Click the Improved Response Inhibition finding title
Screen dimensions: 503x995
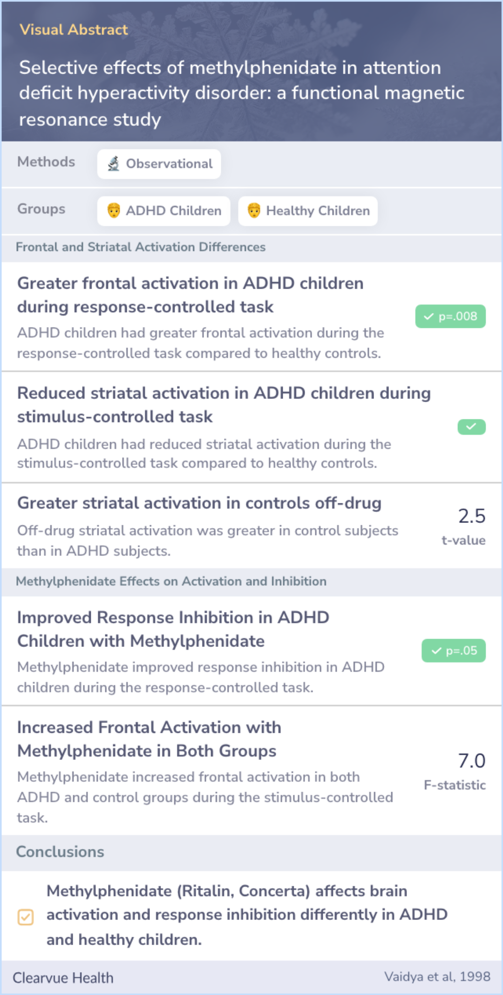pyautogui.click(x=173, y=629)
